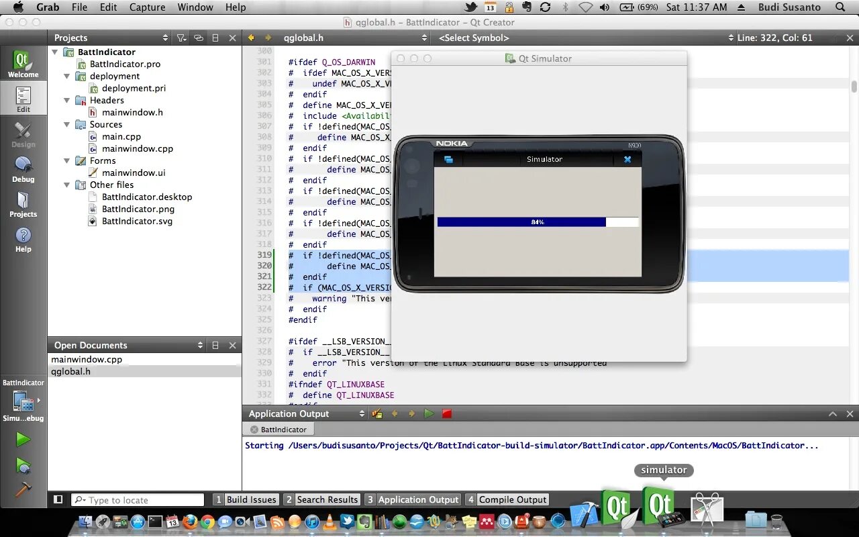Open the Simulator Debug target selector
The width and height of the screenshot is (859, 537).
[23, 401]
